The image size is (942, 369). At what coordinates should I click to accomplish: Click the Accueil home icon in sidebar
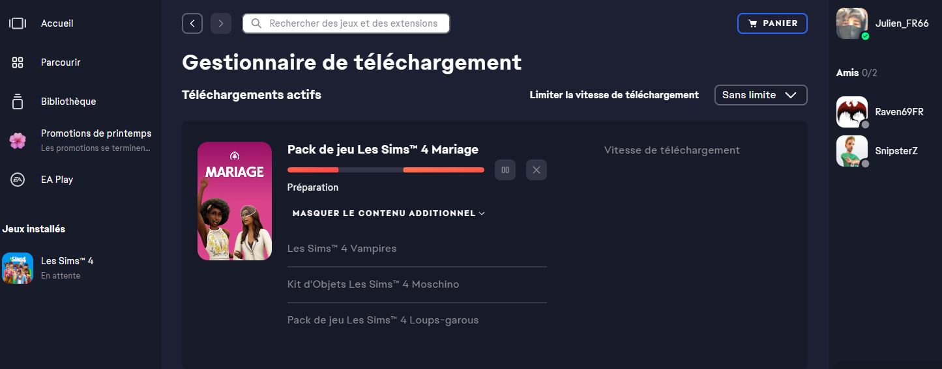click(18, 23)
